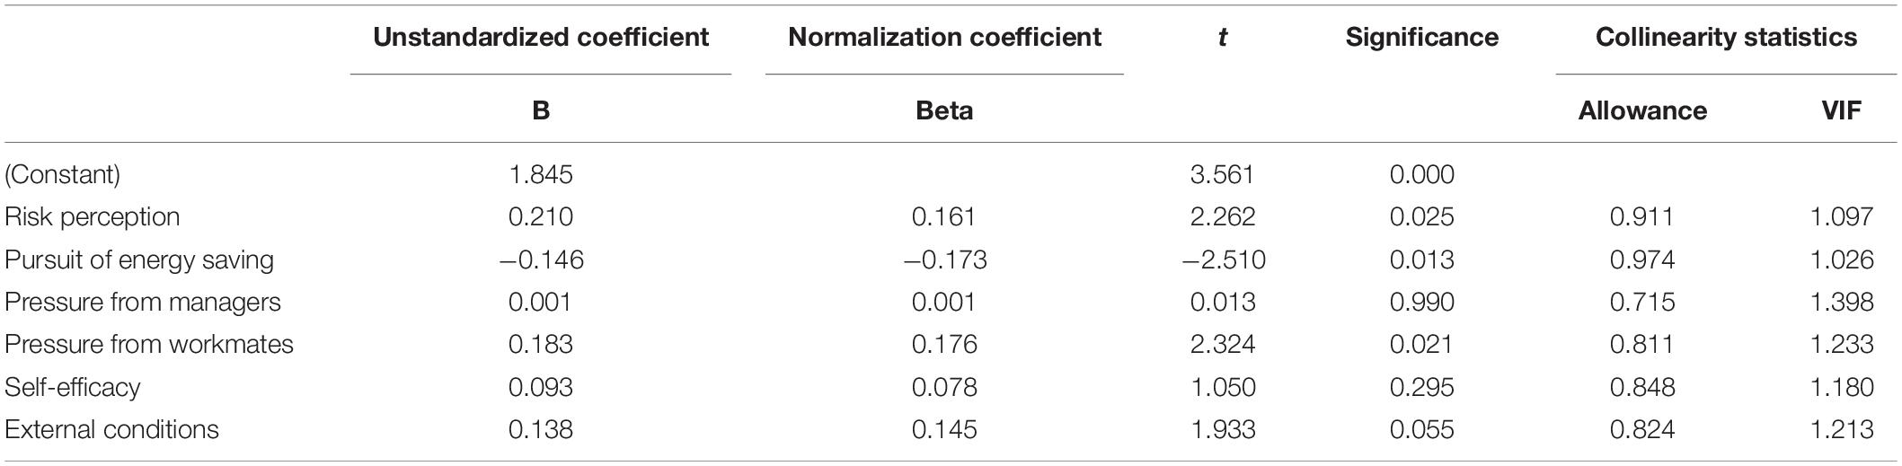Select the Beta subheader
The height and width of the screenshot is (466, 1902).
pos(944,110)
